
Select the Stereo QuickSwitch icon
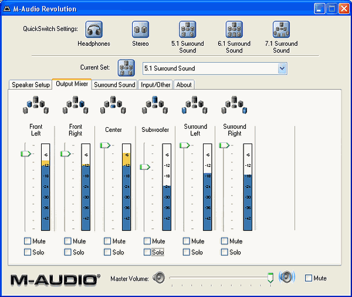point(140,29)
